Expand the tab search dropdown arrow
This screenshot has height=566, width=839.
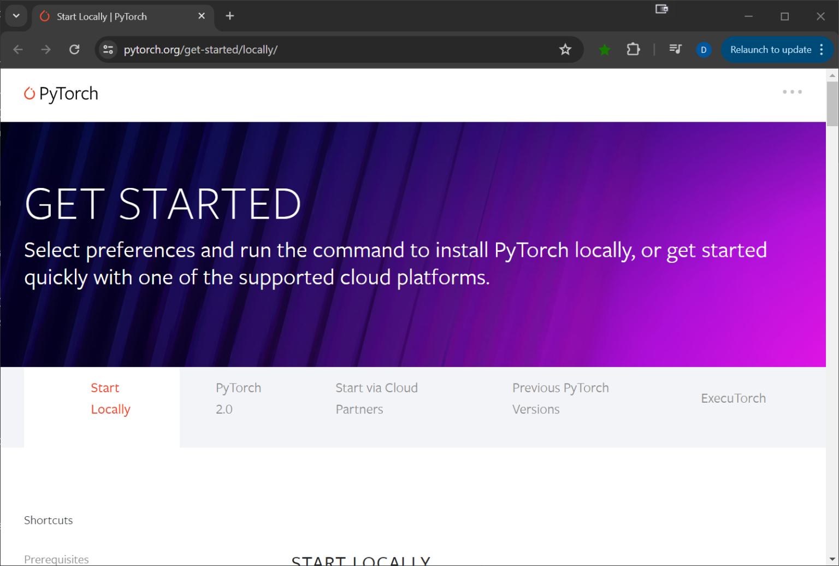(16, 16)
